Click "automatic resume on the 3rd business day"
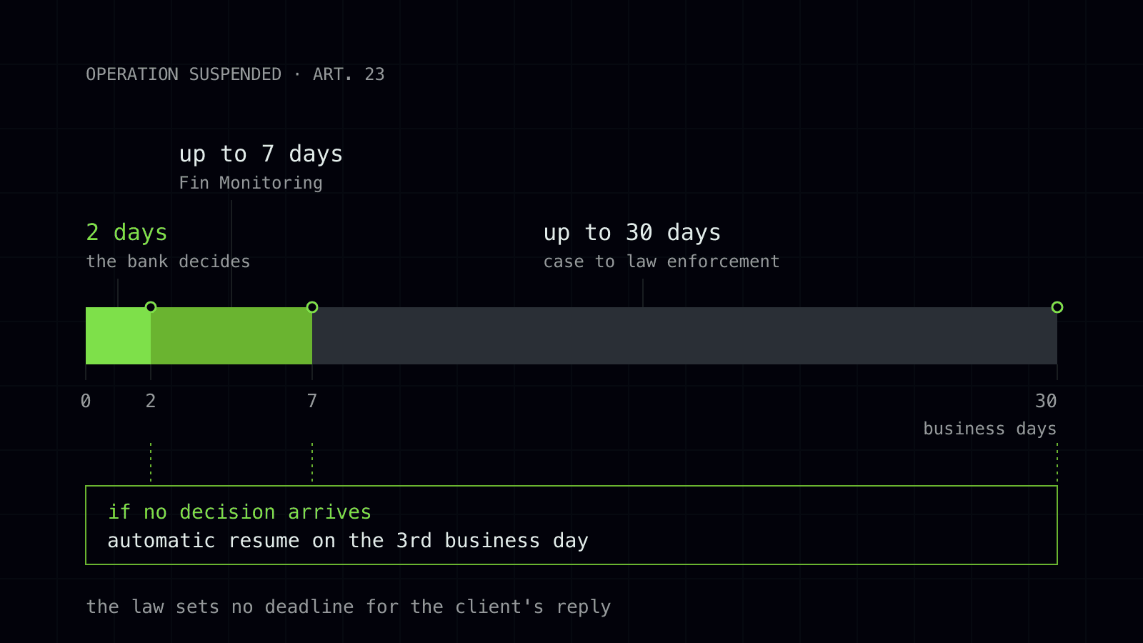 pyautogui.click(x=348, y=541)
